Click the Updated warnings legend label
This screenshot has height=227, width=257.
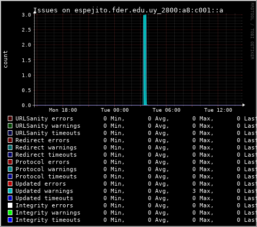(44, 191)
